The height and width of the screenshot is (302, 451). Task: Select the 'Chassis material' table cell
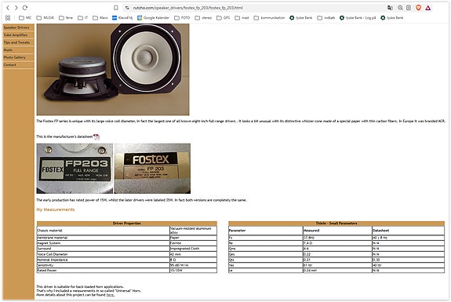coord(104,231)
